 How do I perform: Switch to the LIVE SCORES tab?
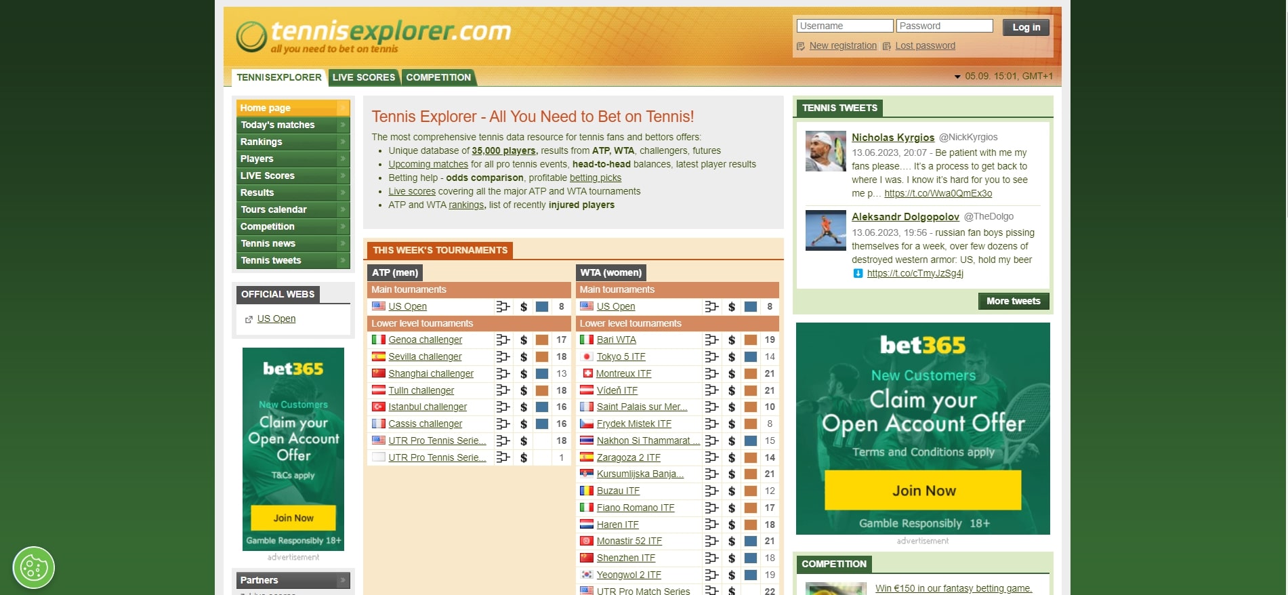(x=364, y=77)
